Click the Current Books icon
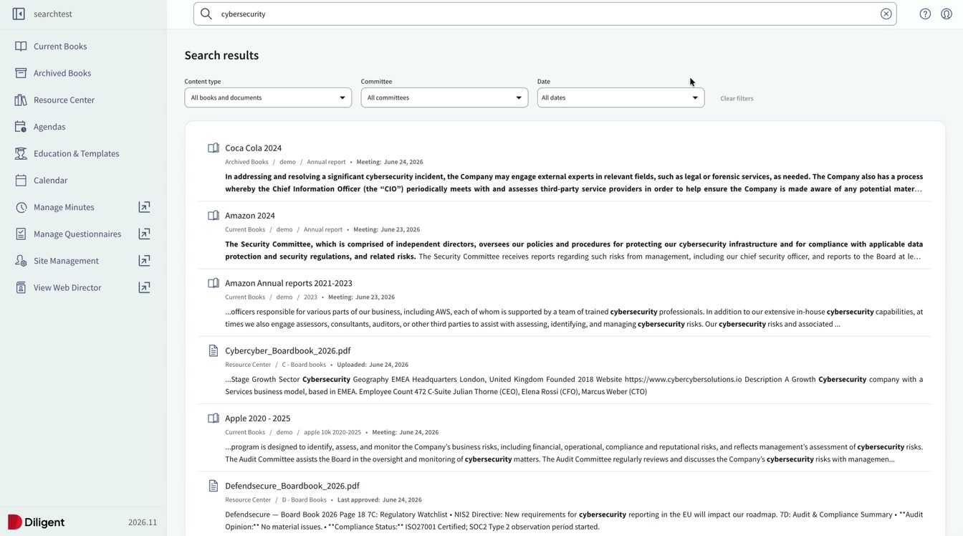The height and width of the screenshot is (536, 963). (21, 46)
